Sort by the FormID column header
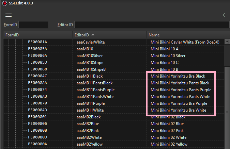 coord(38,35)
